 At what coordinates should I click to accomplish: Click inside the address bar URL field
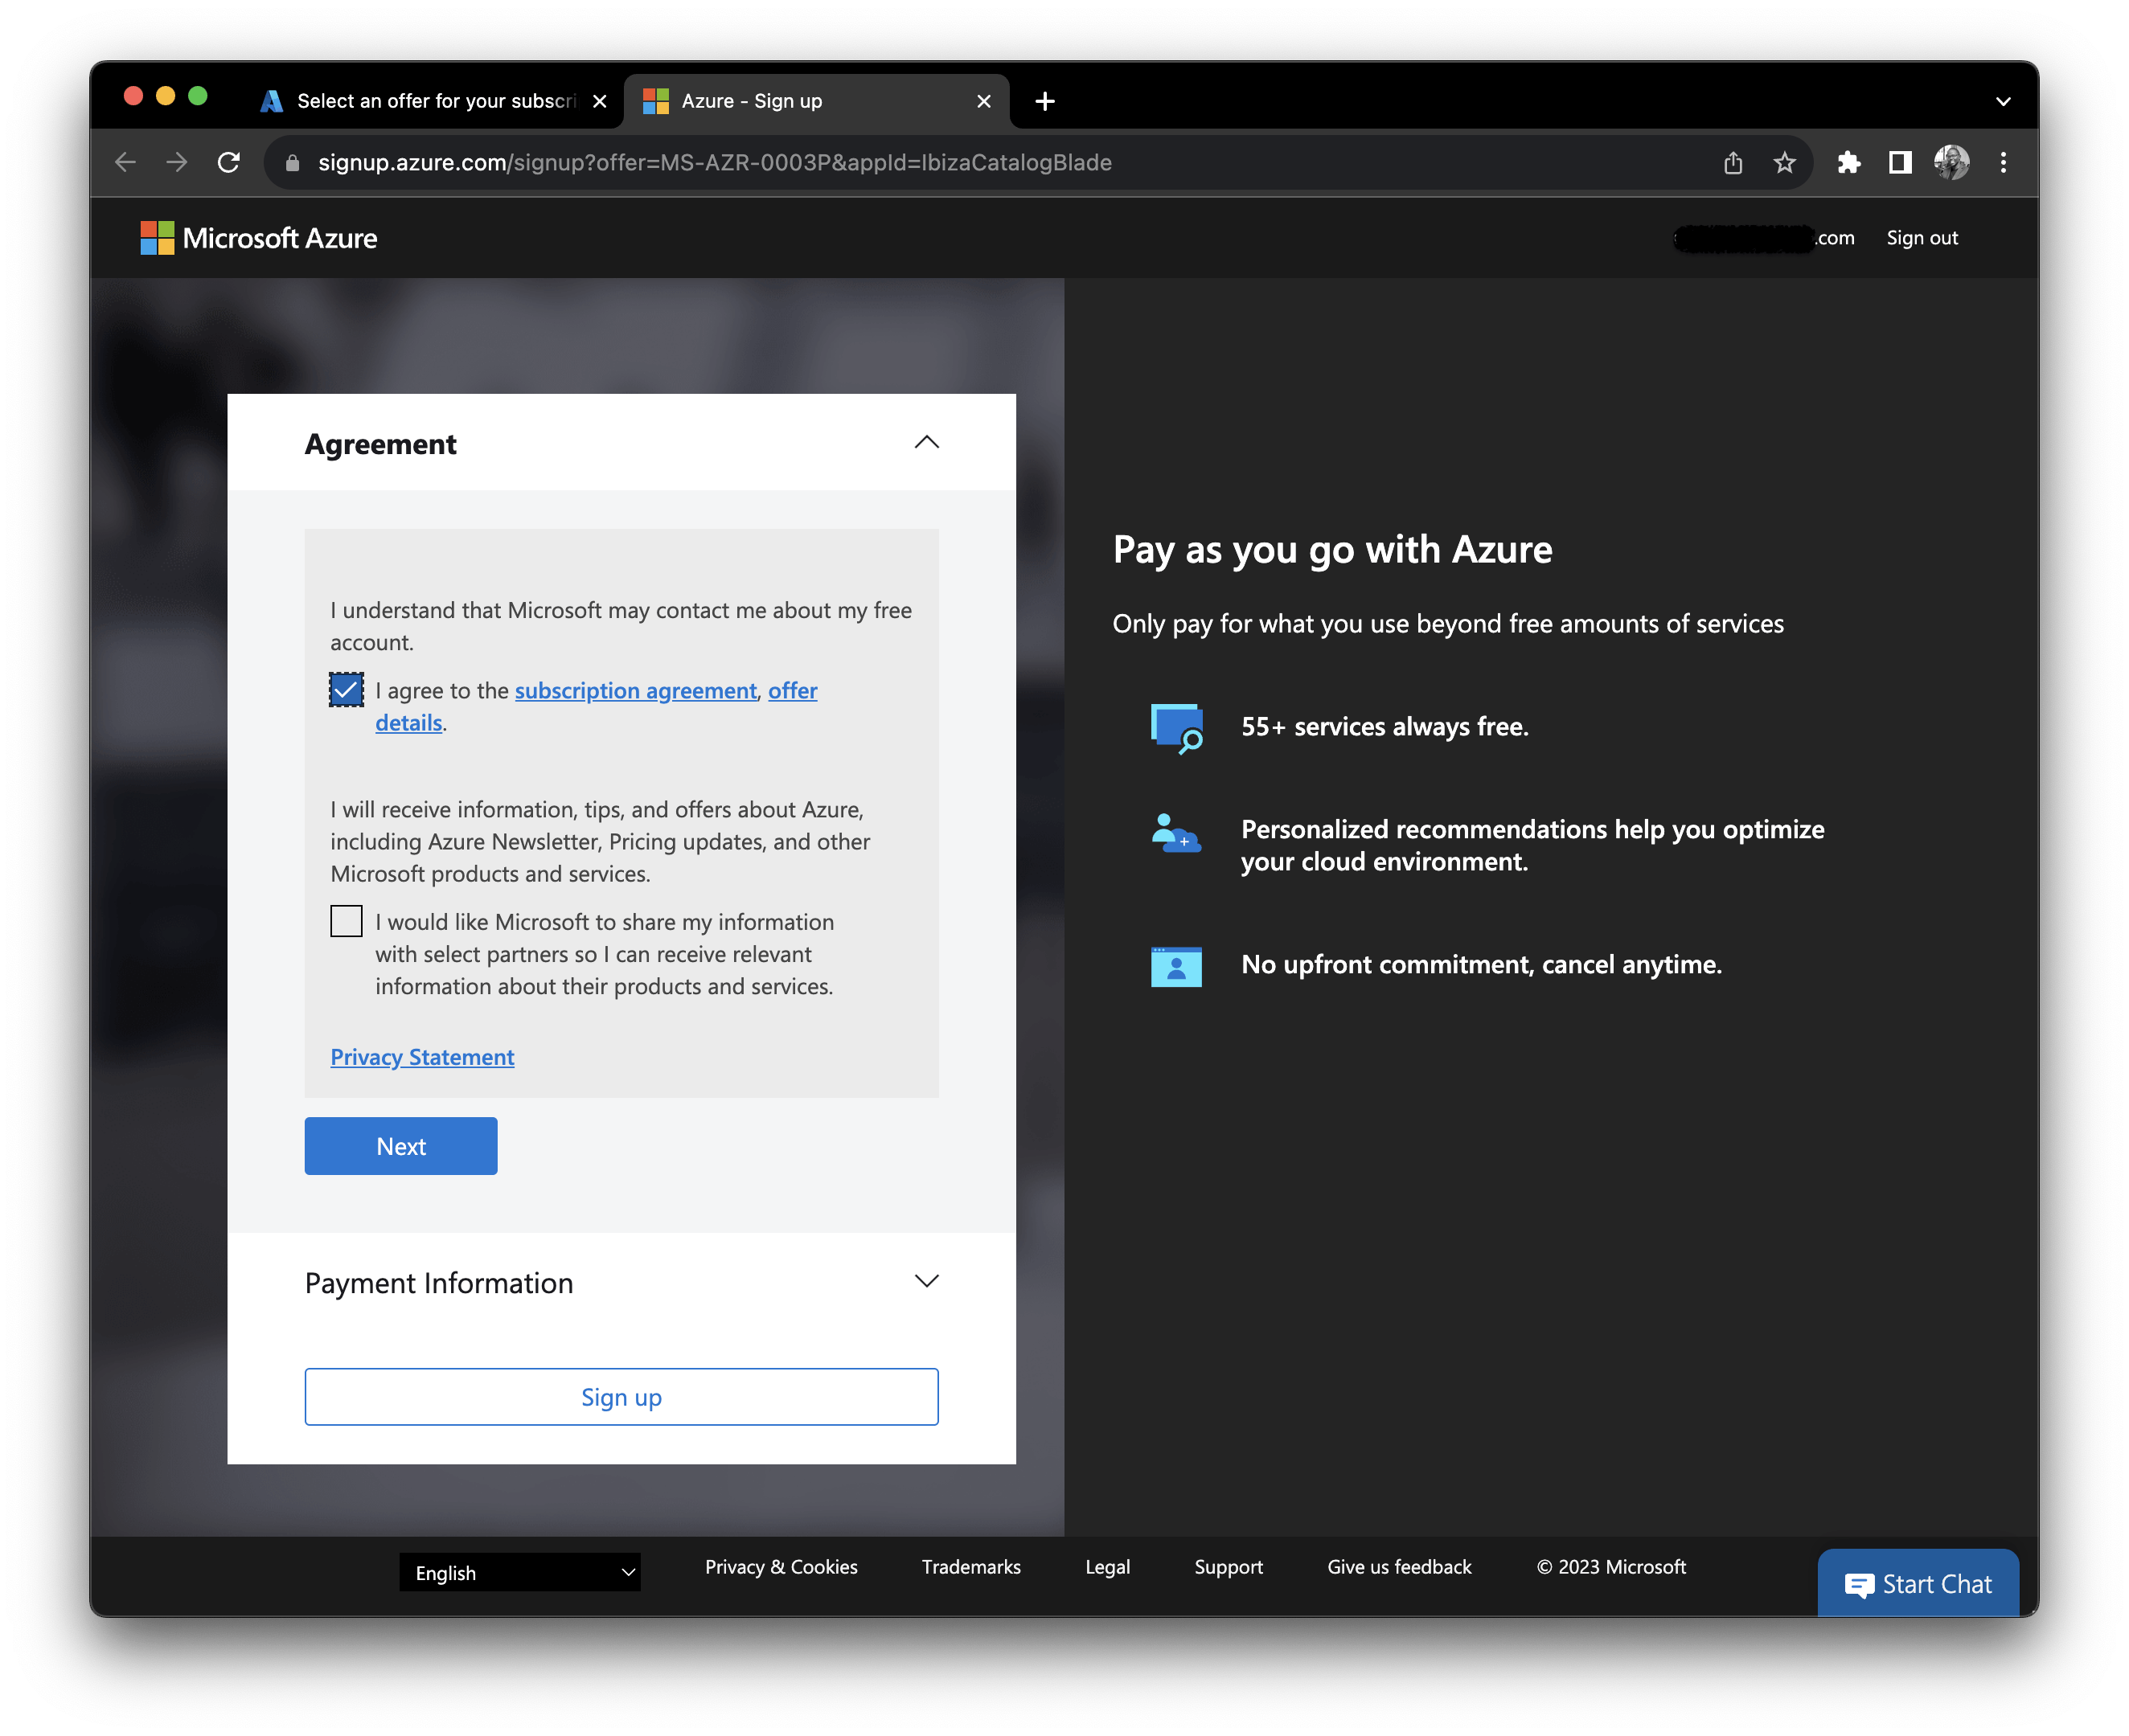(700, 162)
